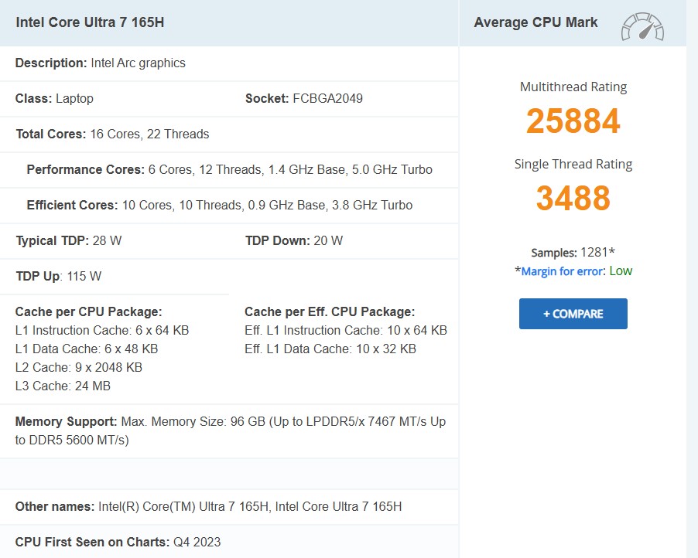Click the Intel Core Ultra 7 165H heading

[x=90, y=22]
